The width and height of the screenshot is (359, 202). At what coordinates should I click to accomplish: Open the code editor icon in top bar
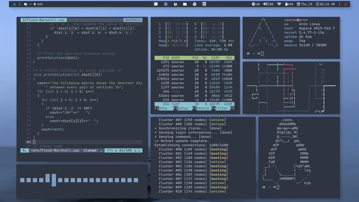[166, 4]
